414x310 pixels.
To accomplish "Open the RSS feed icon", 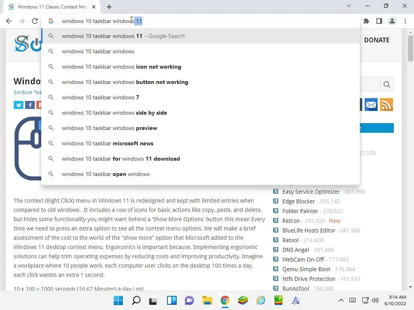I will [x=387, y=105].
